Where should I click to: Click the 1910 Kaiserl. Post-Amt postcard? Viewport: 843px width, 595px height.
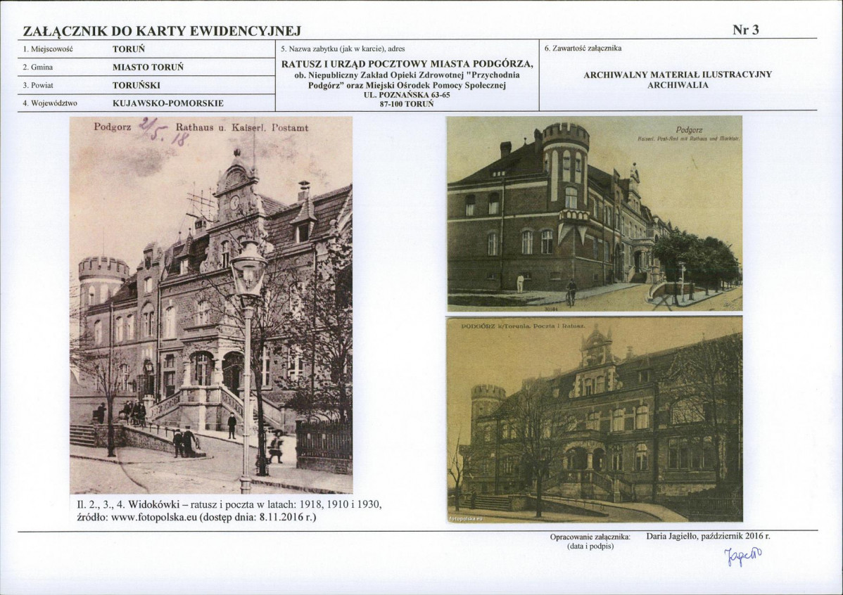[x=595, y=213]
